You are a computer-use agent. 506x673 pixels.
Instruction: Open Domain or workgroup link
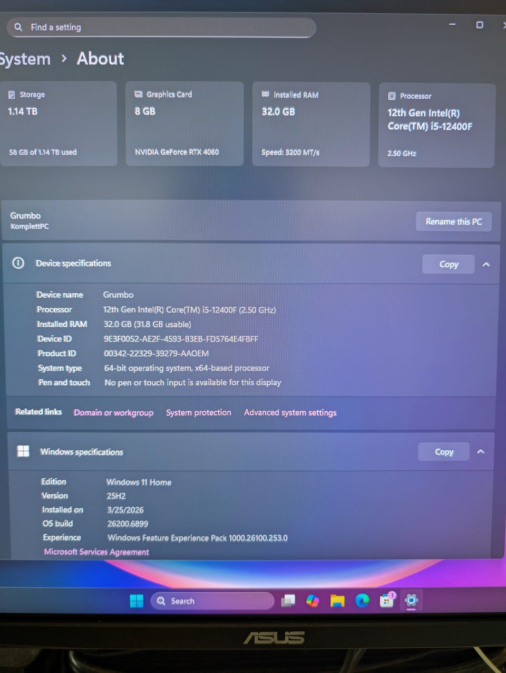(113, 412)
